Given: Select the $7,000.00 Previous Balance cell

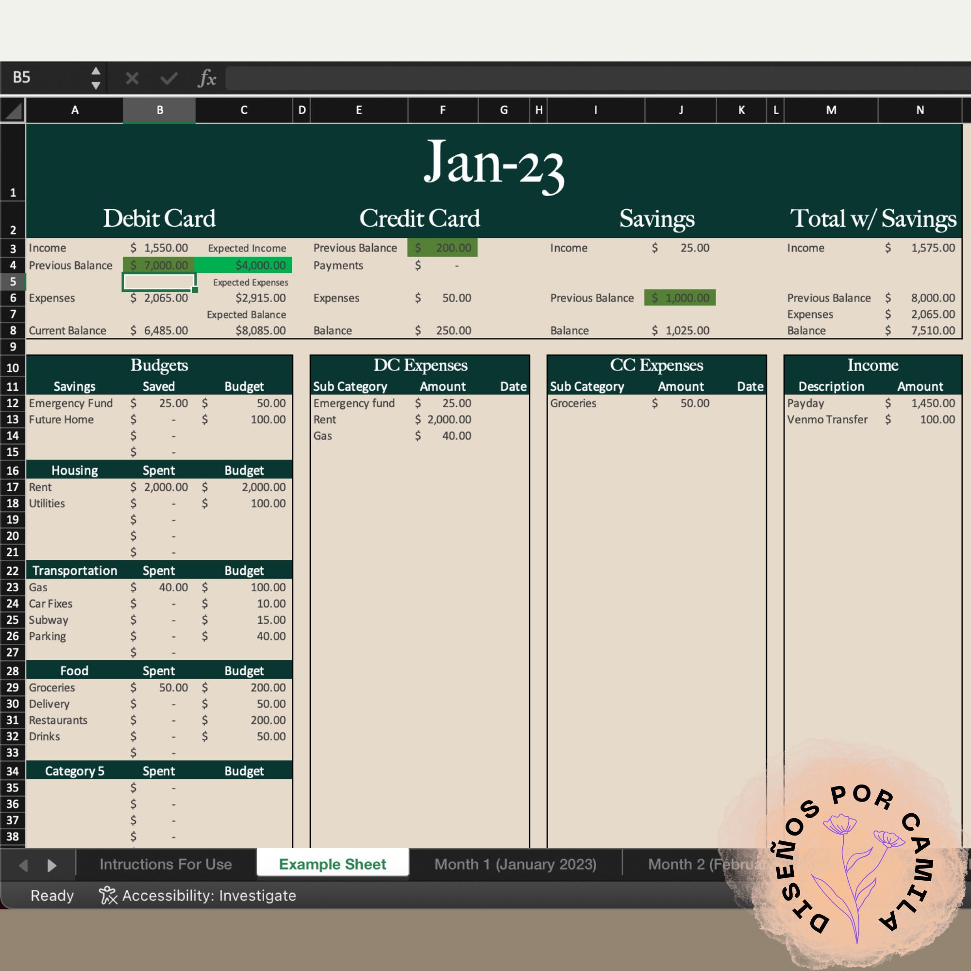Looking at the screenshot, I should (x=158, y=265).
